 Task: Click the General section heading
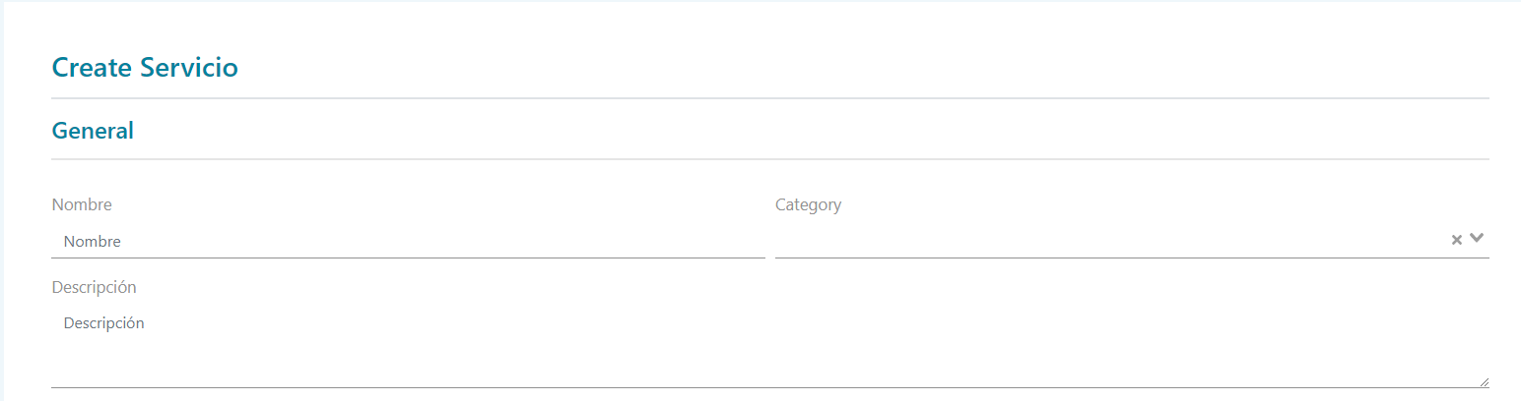click(93, 130)
